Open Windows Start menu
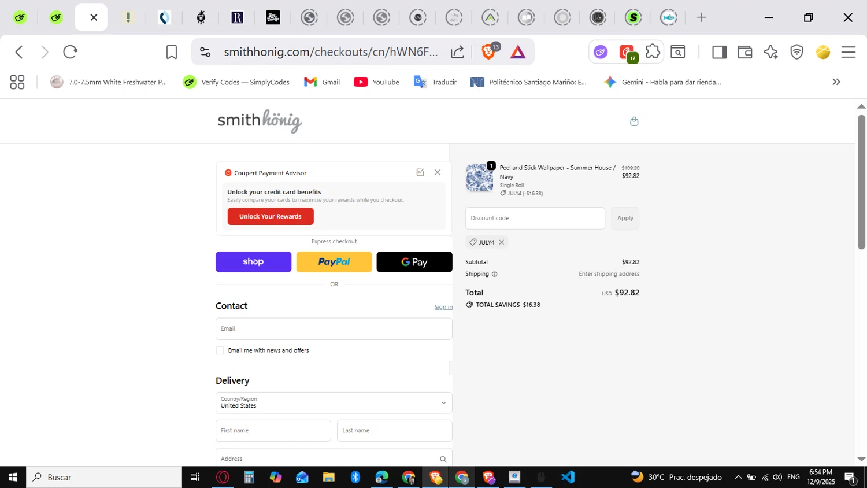 coord(13,477)
